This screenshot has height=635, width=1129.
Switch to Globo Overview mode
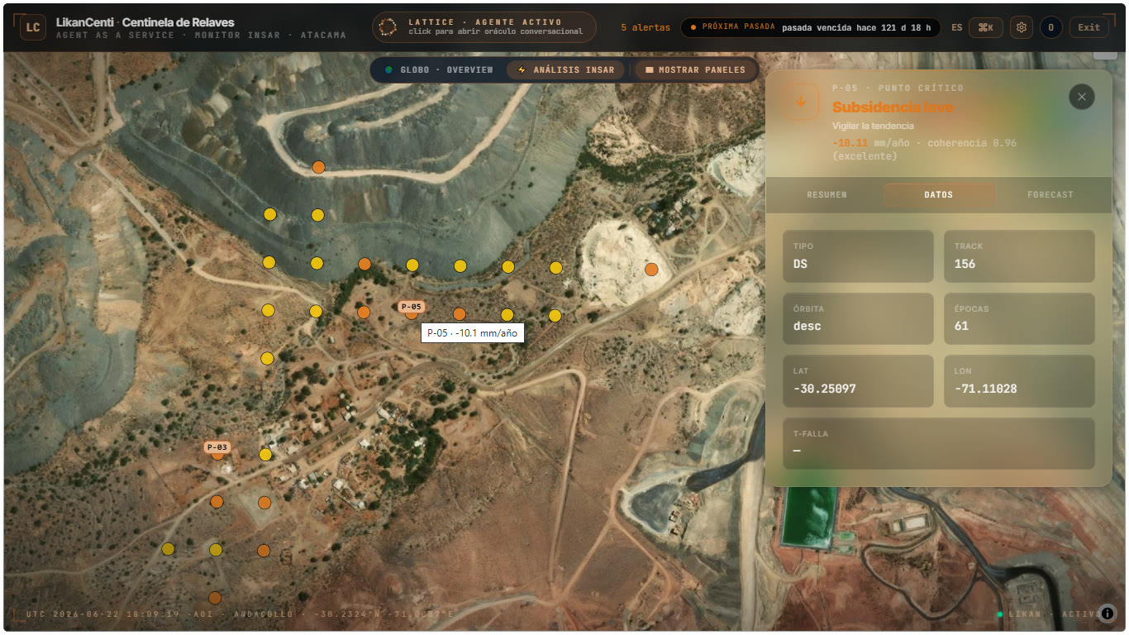coord(440,70)
